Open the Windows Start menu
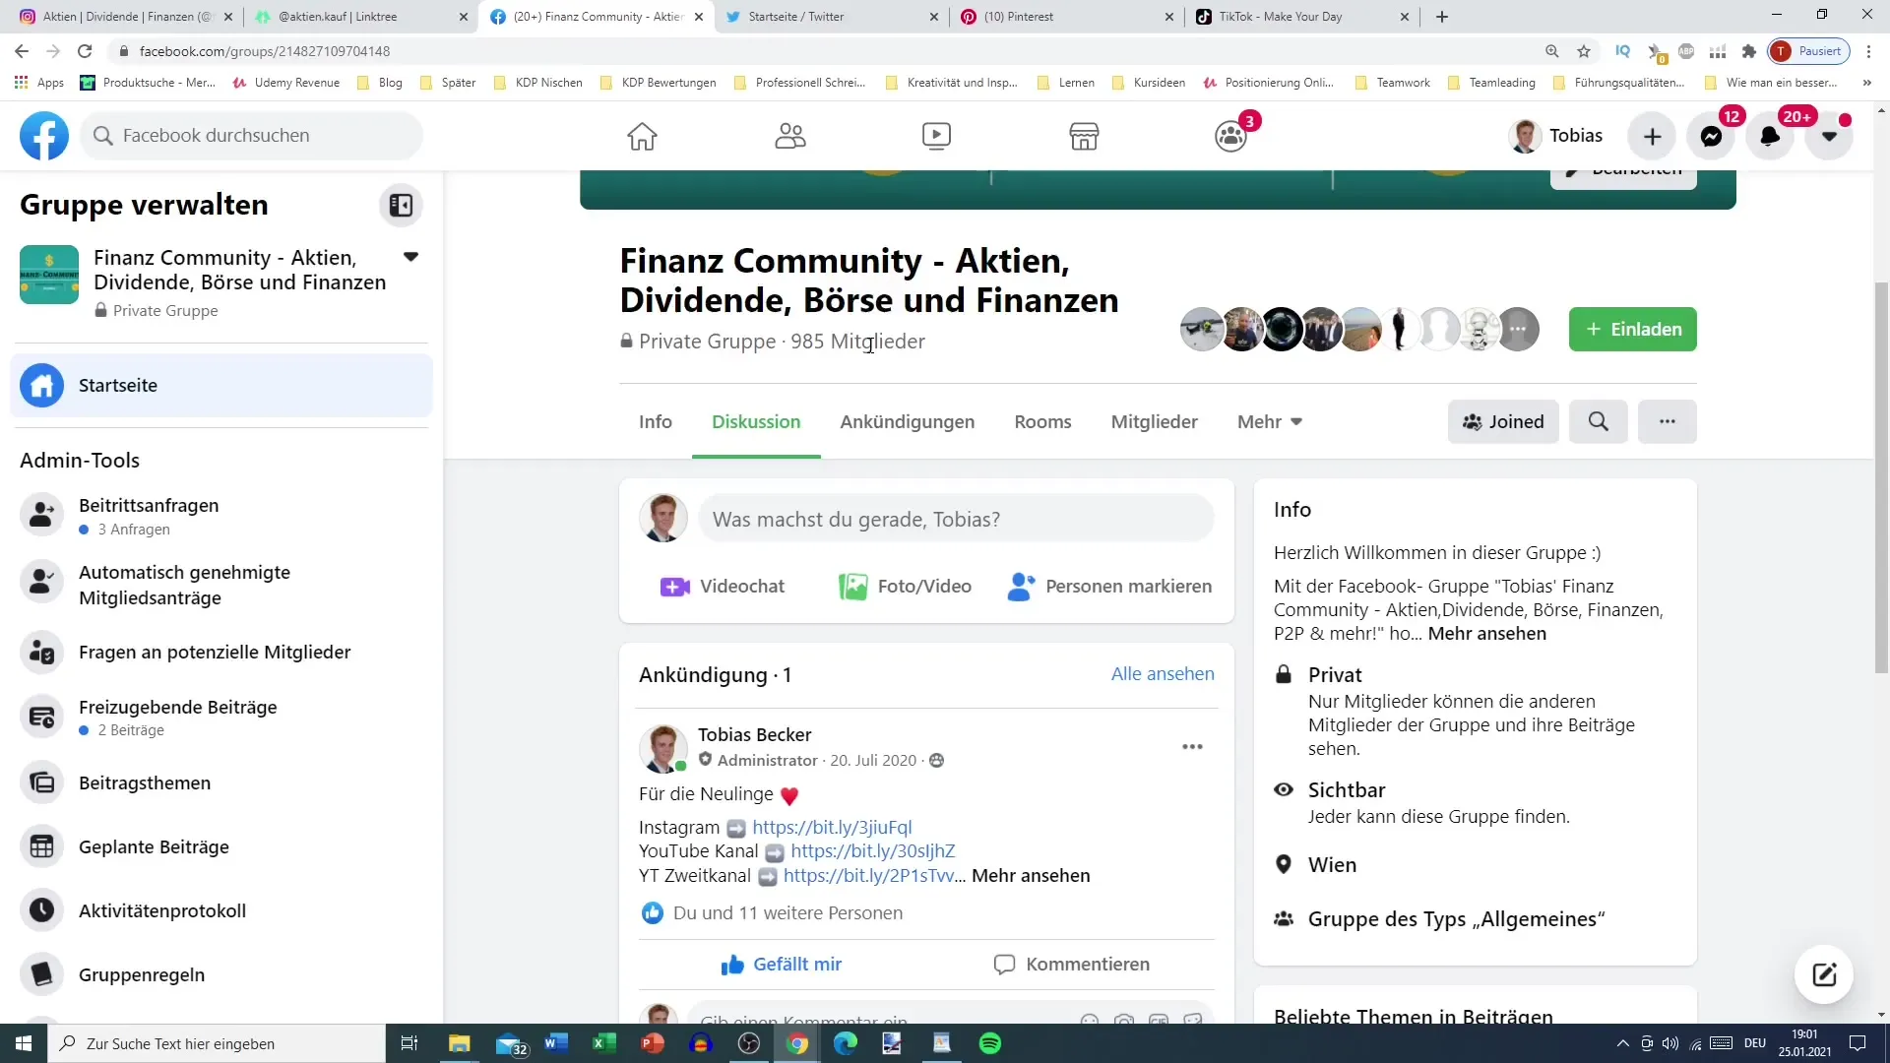This screenshot has width=1890, height=1063. (x=24, y=1043)
